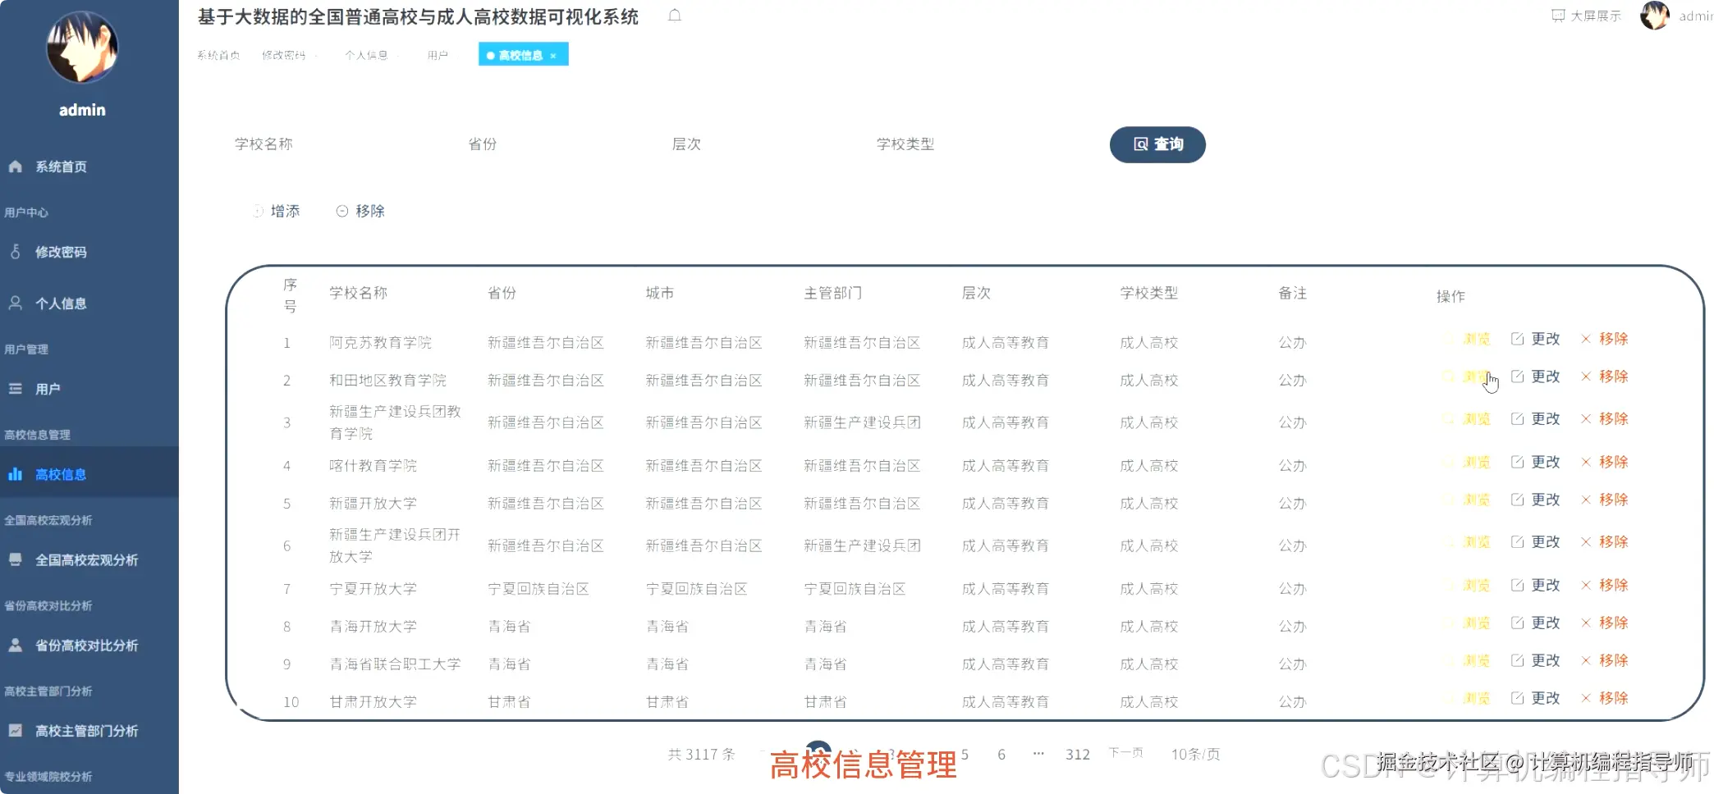View details for 阿克苏教育学院 row
Viewport: 1714px width, 794px height.
(x=1468, y=339)
